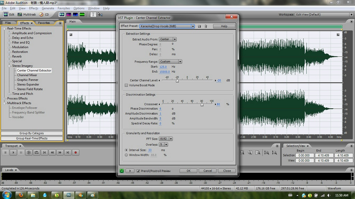Enable Volume Boost Mode checkbox
The width and height of the screenshot is (355, 199).
126,85
